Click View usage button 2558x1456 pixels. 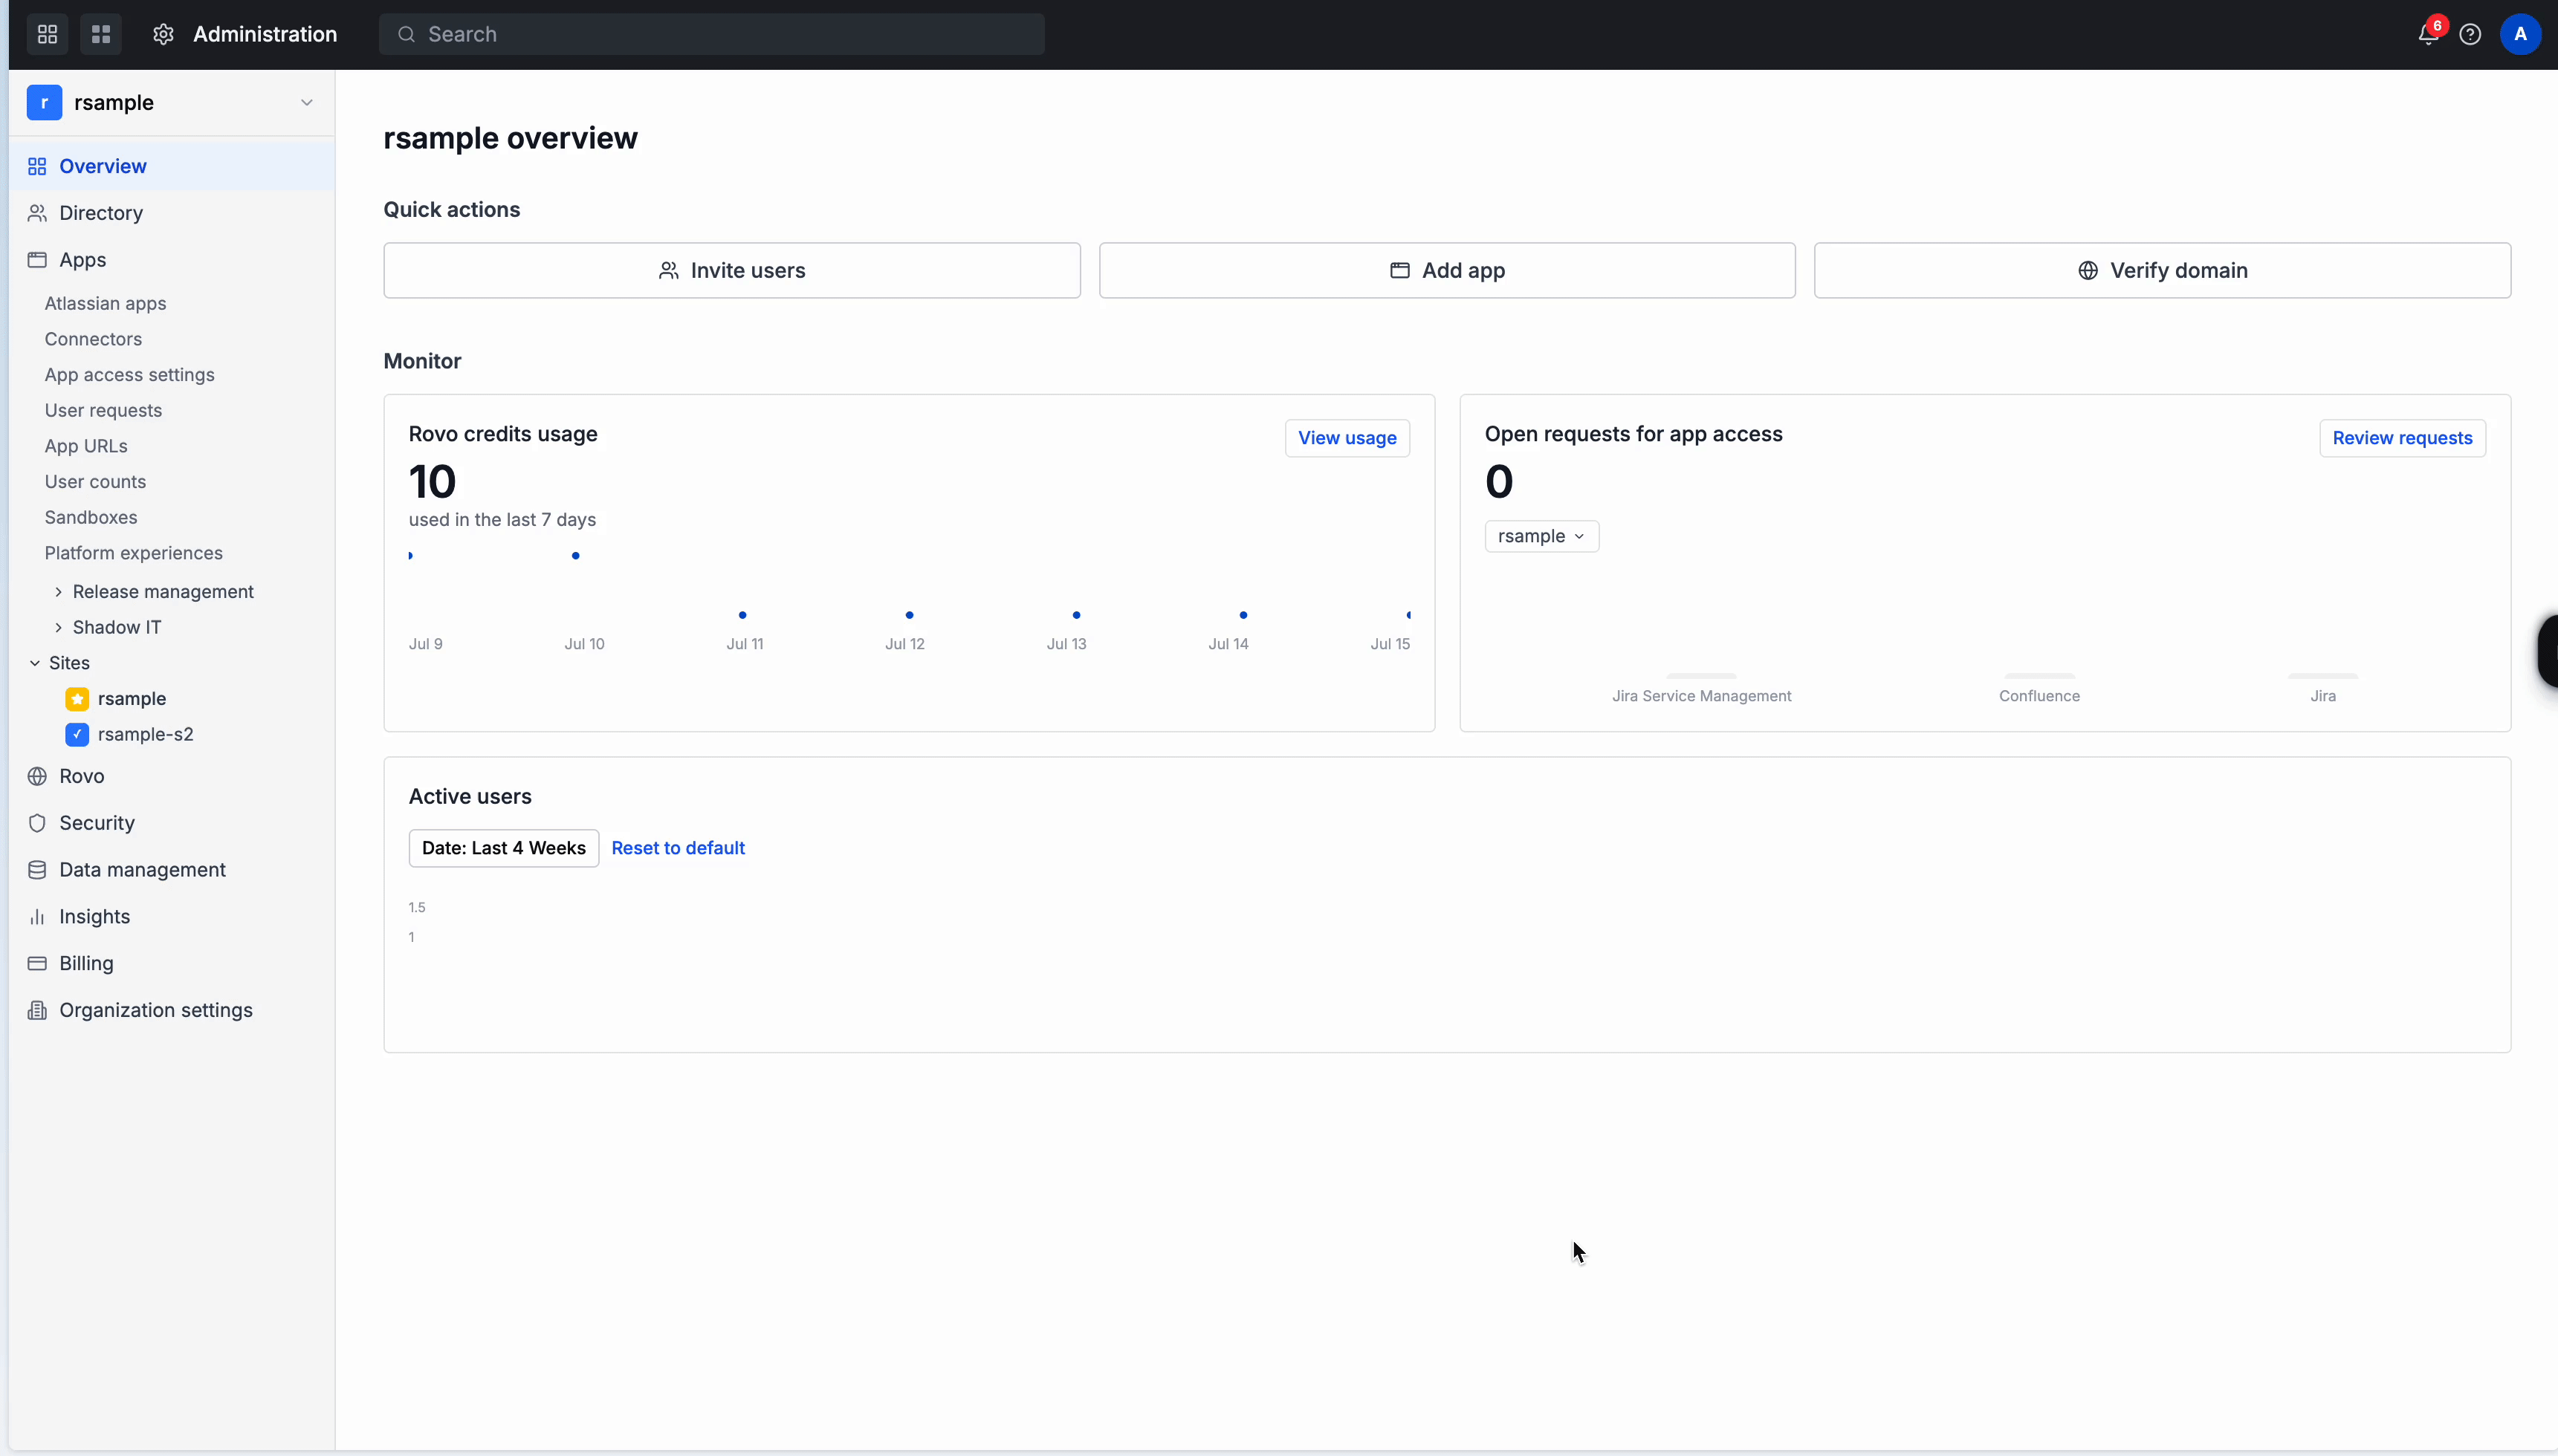[1347, 438]
